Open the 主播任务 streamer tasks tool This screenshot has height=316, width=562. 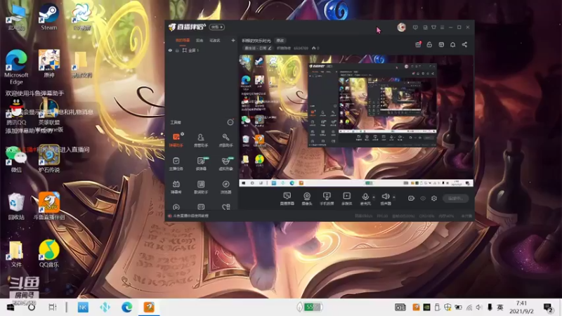pos(176,164)
